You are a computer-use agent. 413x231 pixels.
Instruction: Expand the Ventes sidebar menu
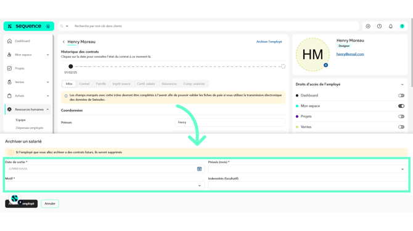tap(47, 82)
